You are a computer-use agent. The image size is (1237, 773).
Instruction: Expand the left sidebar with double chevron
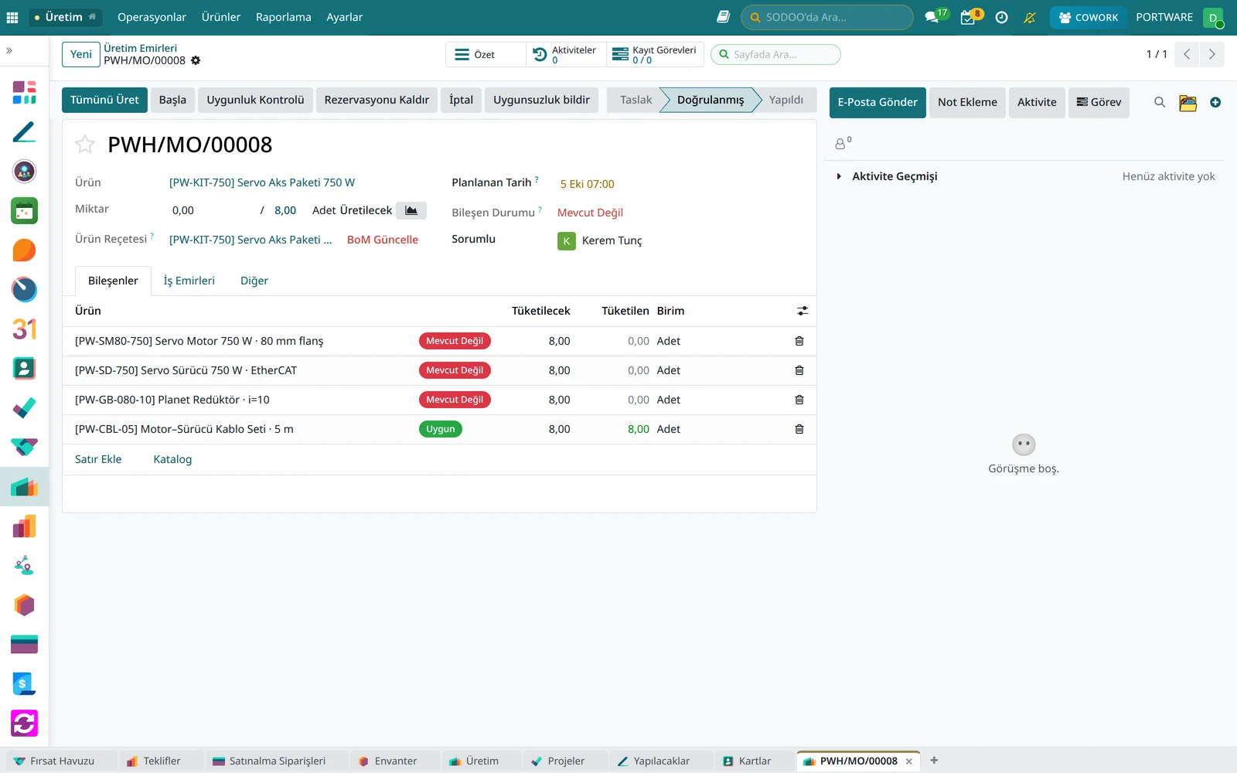coord(9,50)
